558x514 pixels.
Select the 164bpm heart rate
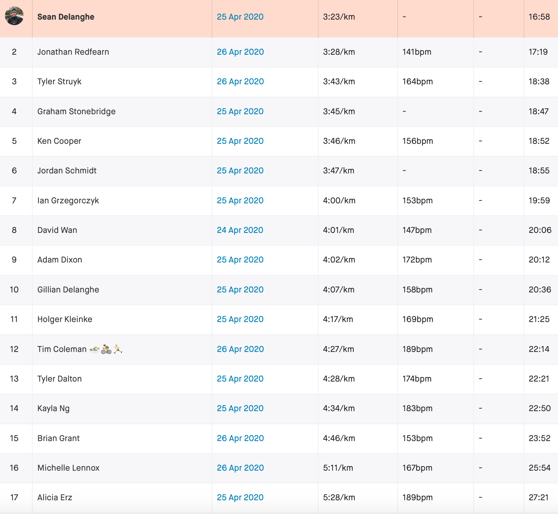point(418,82)
